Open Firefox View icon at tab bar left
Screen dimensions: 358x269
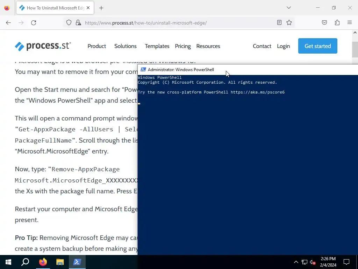[x=7, y=8]
